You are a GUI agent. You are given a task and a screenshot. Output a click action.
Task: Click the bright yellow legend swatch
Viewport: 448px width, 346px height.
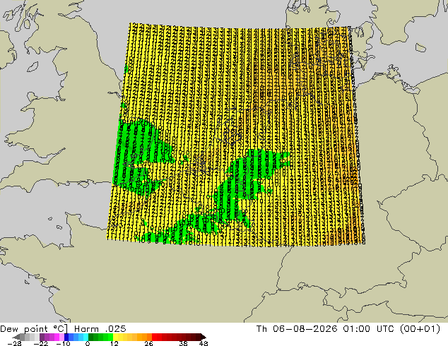[115, 337]
